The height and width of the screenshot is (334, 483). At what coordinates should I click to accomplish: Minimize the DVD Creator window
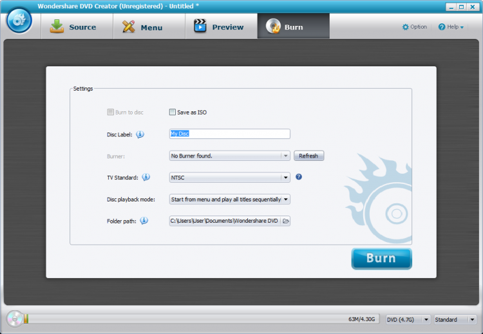(451, 7)
